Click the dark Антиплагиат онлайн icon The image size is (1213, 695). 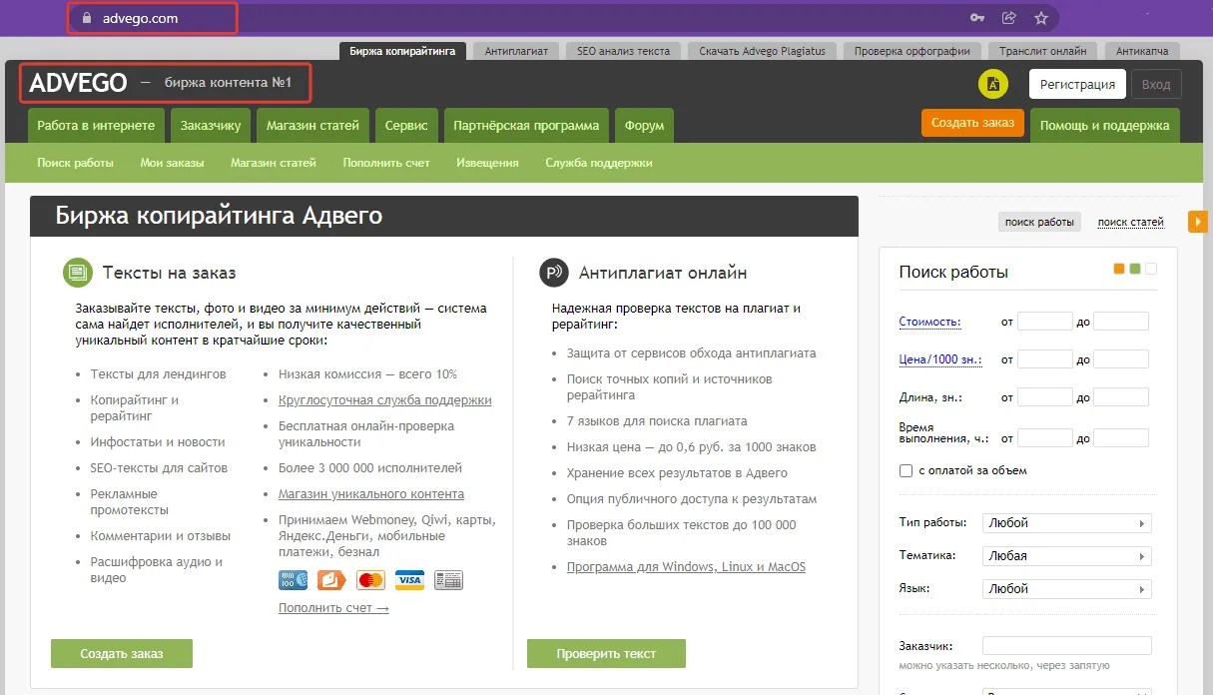pos(554,273)
